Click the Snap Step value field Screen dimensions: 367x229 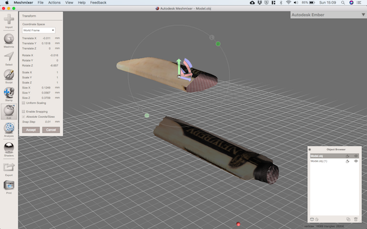(47, 122)
